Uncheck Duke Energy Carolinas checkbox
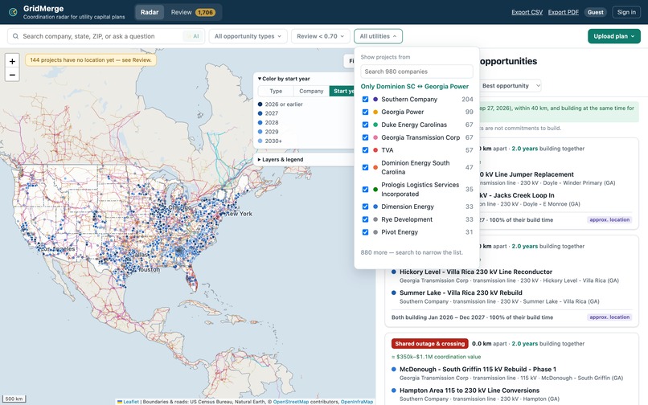The height and width of the screenshot is (405, 648). pos(365,125)
